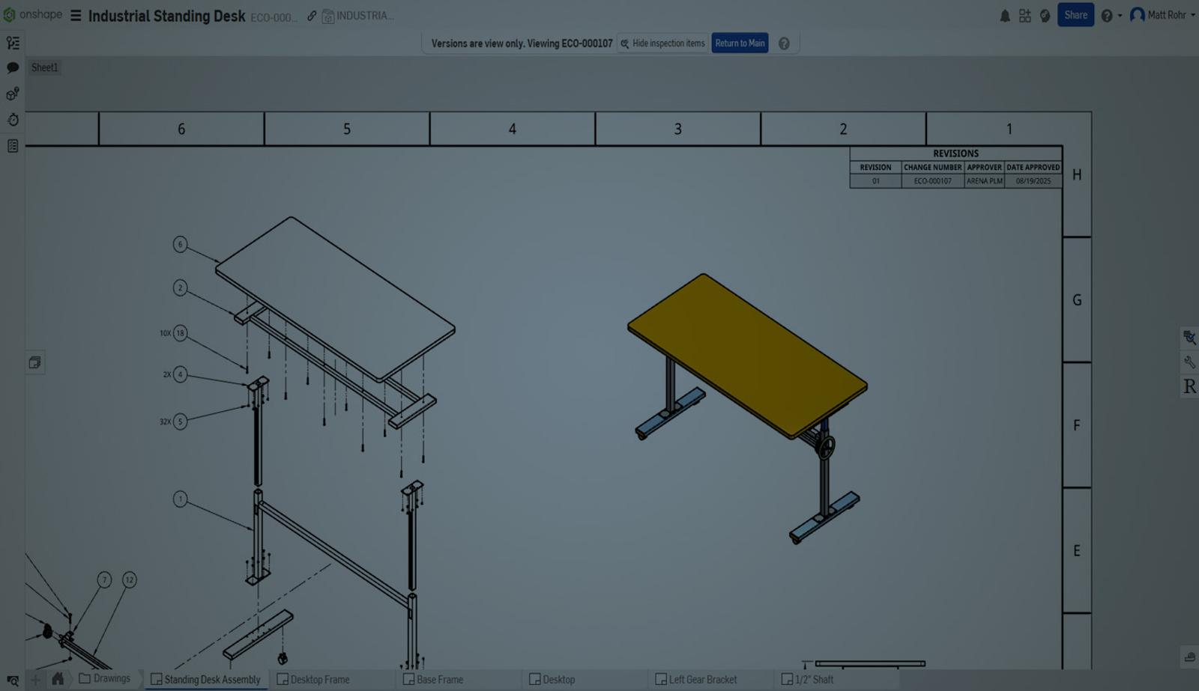Expand the Drawings folder tab
This screenshot has height=691, width=1199.
pos(107,678)
